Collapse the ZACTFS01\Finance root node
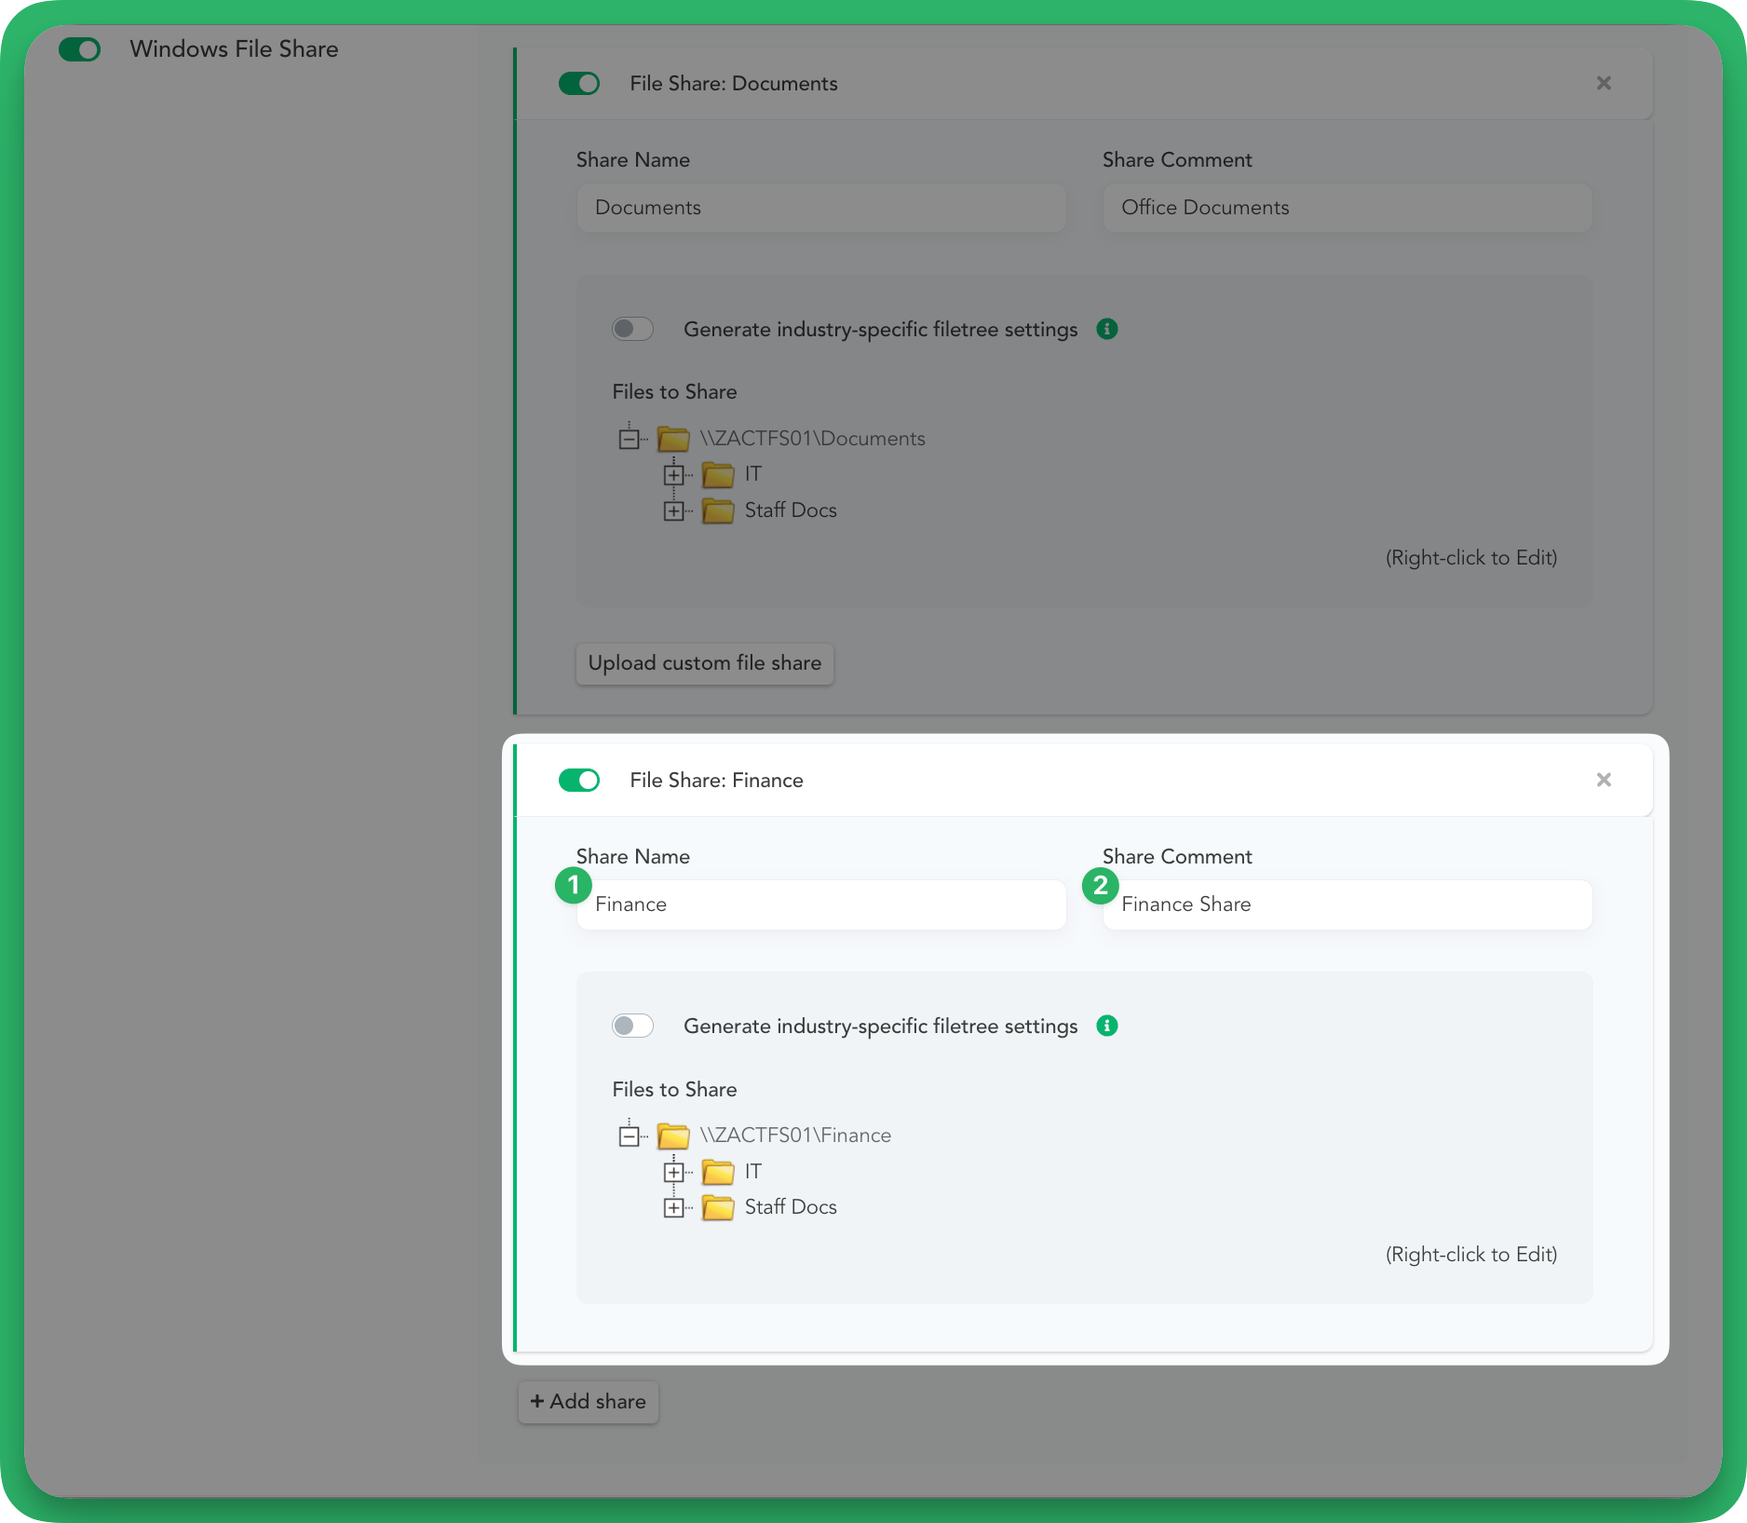The width and height of the screenshot is (1747, 1523). 630,1135
